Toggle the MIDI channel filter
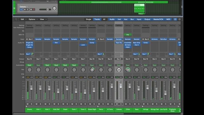This screenshot has height=115, width=204. (168, 19)
